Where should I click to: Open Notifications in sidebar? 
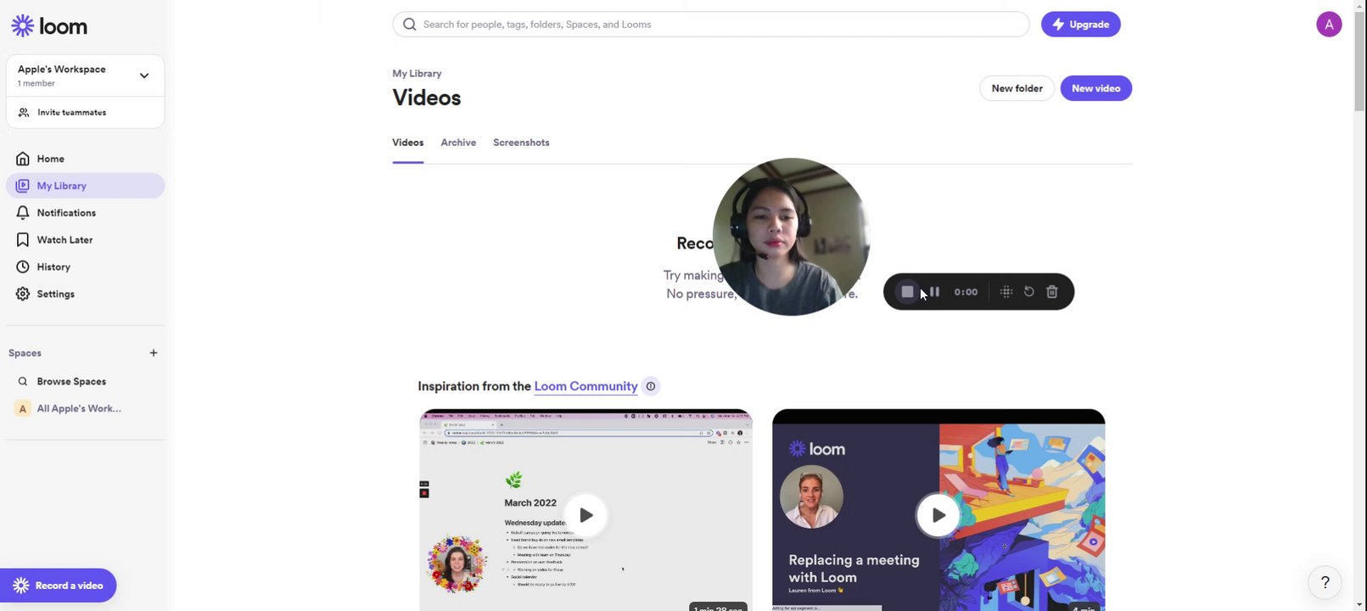click(x=85, y=213)
